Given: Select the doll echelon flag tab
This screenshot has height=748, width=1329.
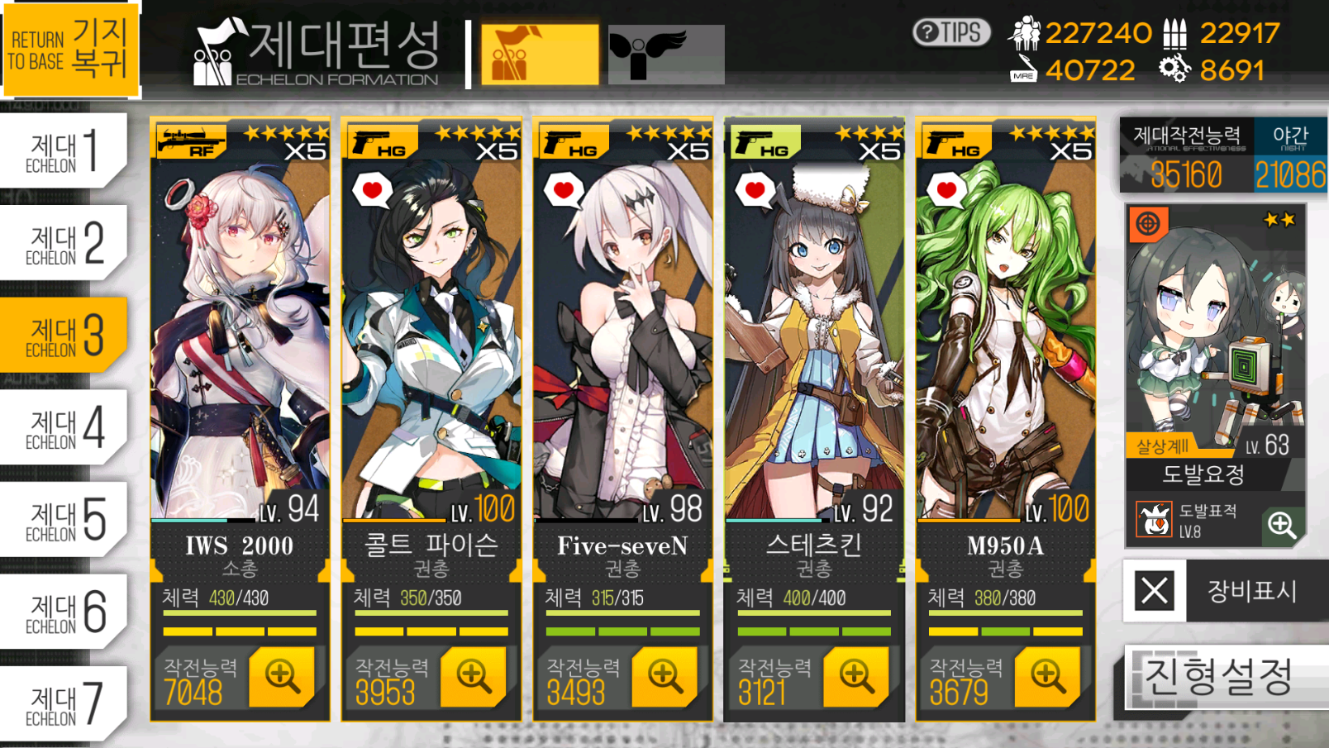Looking at the screenshot, I should pyautogui.click(x=540, y=54).
